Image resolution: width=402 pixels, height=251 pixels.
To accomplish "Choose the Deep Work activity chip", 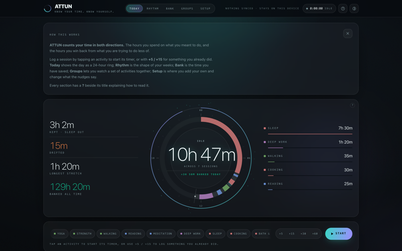I will point(190,233).
